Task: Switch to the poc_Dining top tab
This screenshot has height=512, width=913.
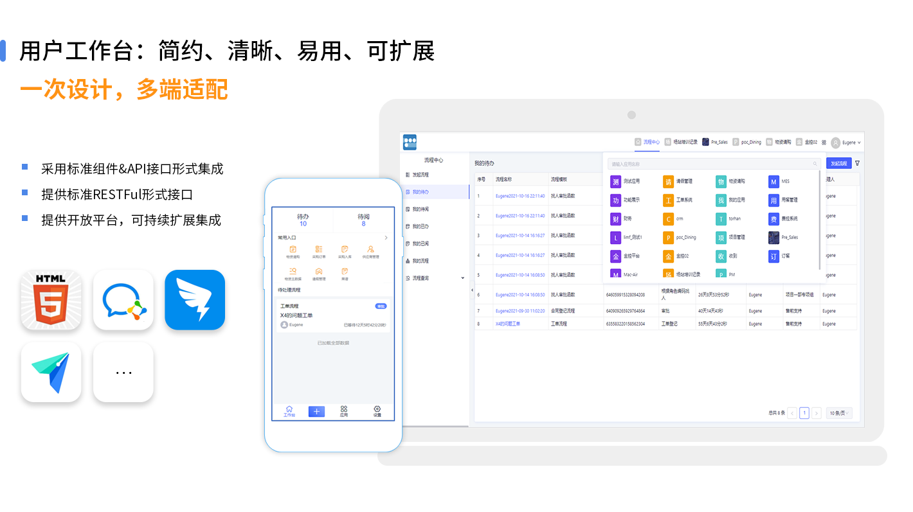Action: 747,143
